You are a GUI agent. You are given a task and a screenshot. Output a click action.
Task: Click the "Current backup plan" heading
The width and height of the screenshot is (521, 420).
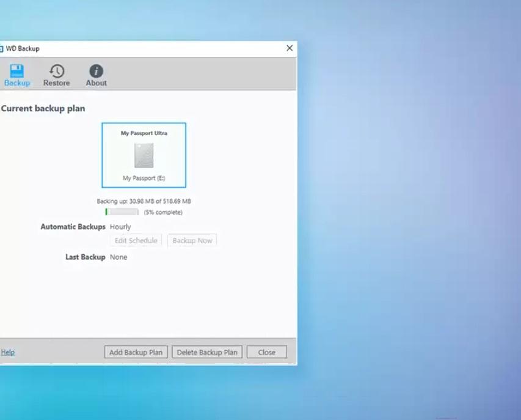(x=43, y=109)
